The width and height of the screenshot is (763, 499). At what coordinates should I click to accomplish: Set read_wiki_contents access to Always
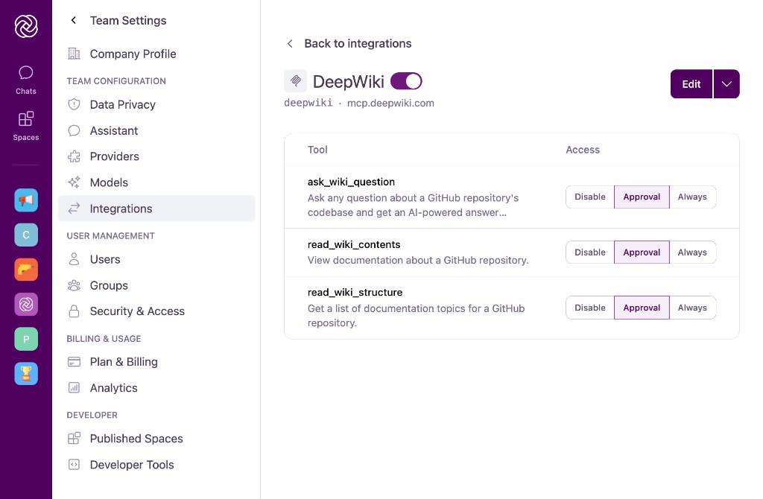pos(692,252)
